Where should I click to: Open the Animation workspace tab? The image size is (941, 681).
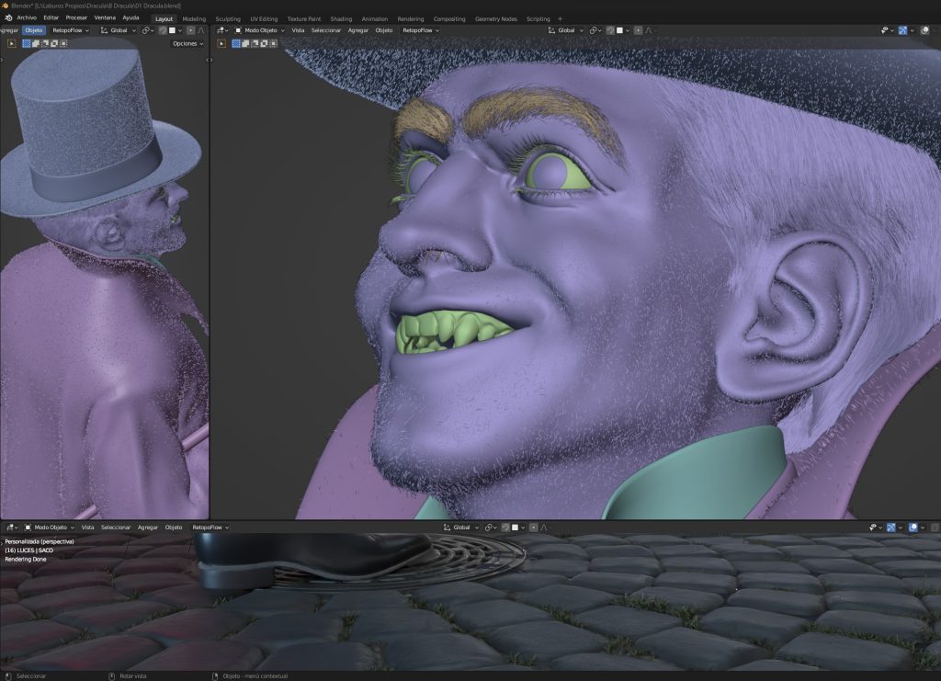(375, 19)
